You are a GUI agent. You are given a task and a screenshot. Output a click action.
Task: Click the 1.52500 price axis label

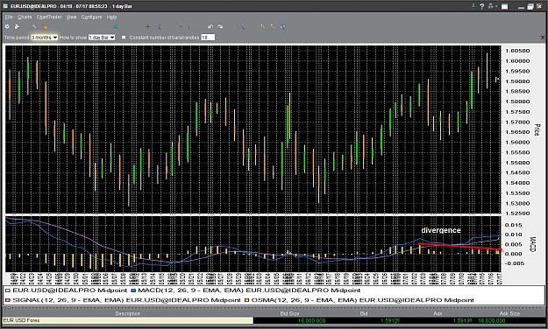pyautogui.click(x=517, y=213)
